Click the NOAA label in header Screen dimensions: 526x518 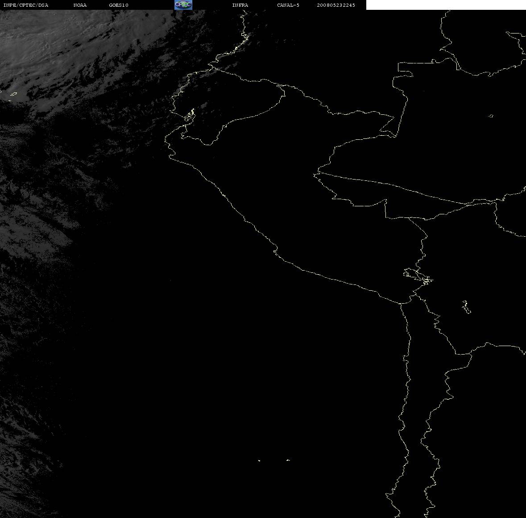pyautogui.click(x=80, y=5)
